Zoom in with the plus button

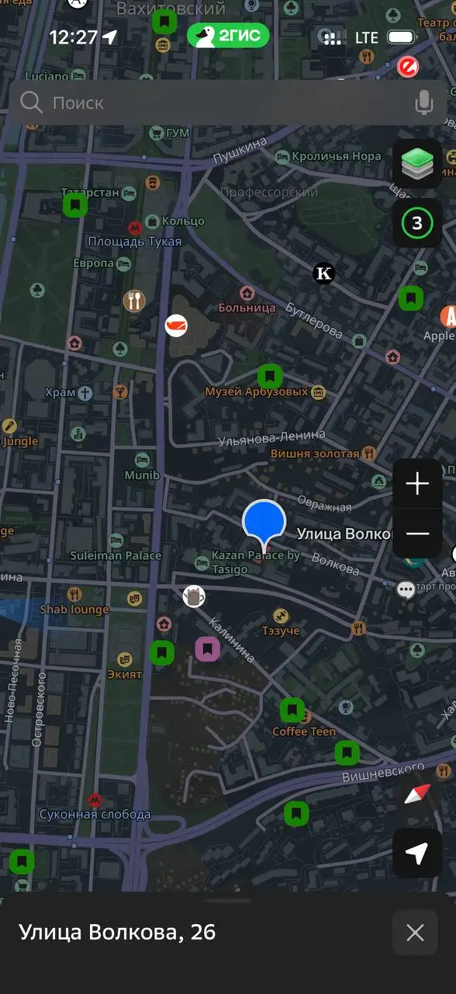[x=417, y=485]
